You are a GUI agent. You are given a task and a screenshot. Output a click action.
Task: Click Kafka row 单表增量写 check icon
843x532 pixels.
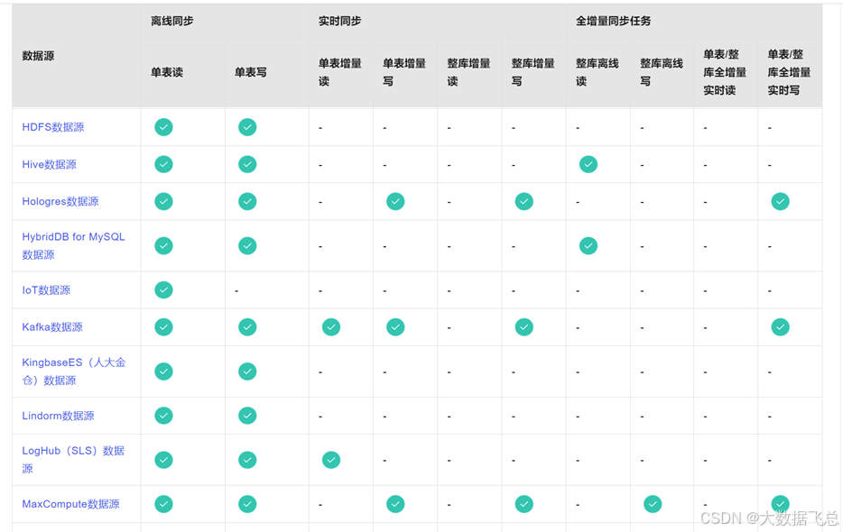pyautogui.click(x=395, y=327)
